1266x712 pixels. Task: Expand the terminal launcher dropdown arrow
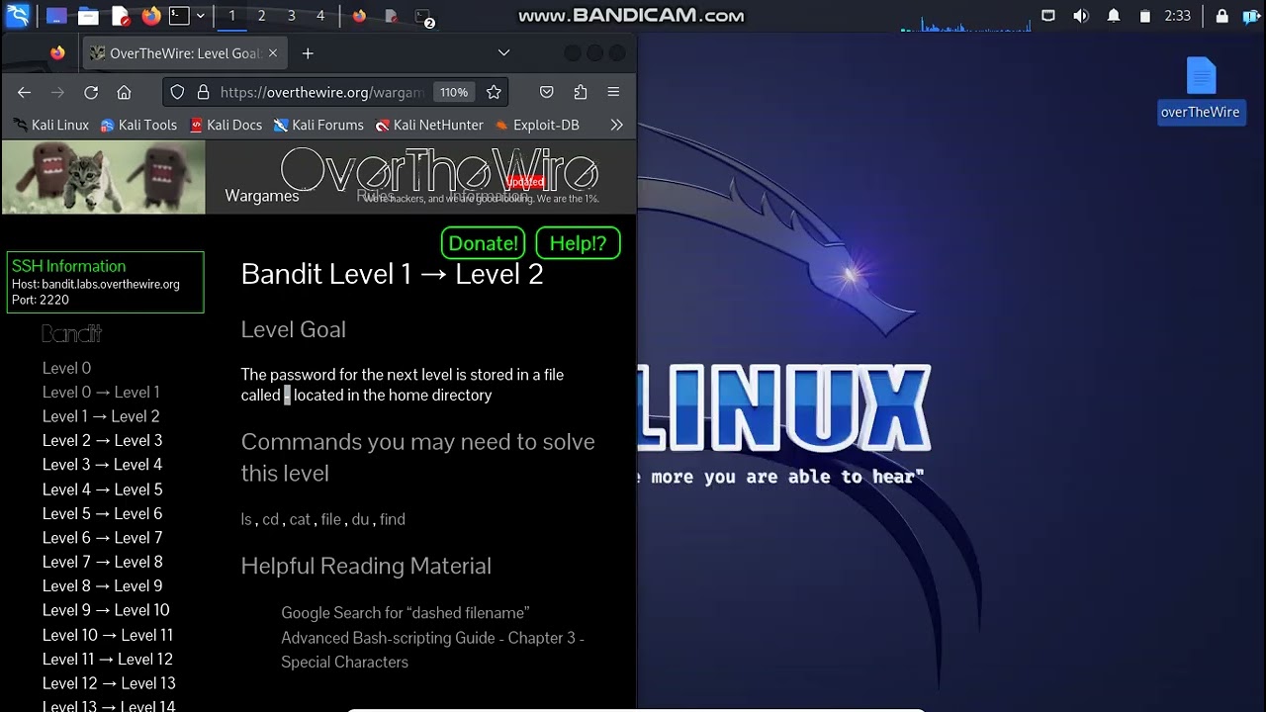click(201, 16)
